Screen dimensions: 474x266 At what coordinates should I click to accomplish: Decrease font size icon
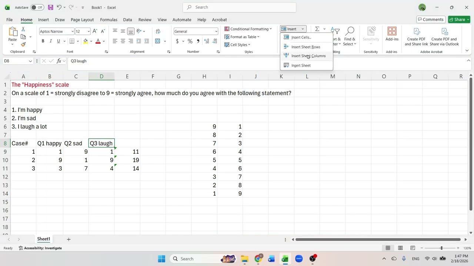point(104,31)
